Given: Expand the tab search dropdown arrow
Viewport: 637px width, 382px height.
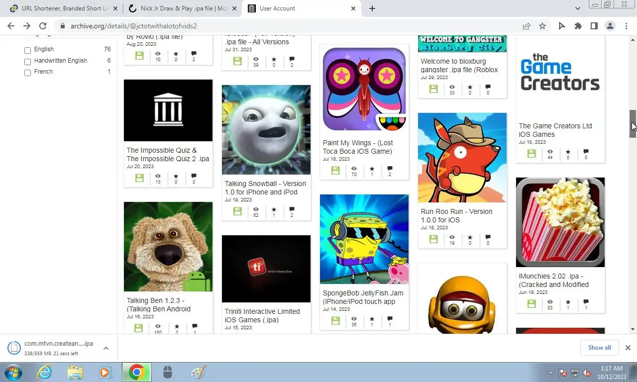Looking at the screenshot, I should (x=577, y=8).
